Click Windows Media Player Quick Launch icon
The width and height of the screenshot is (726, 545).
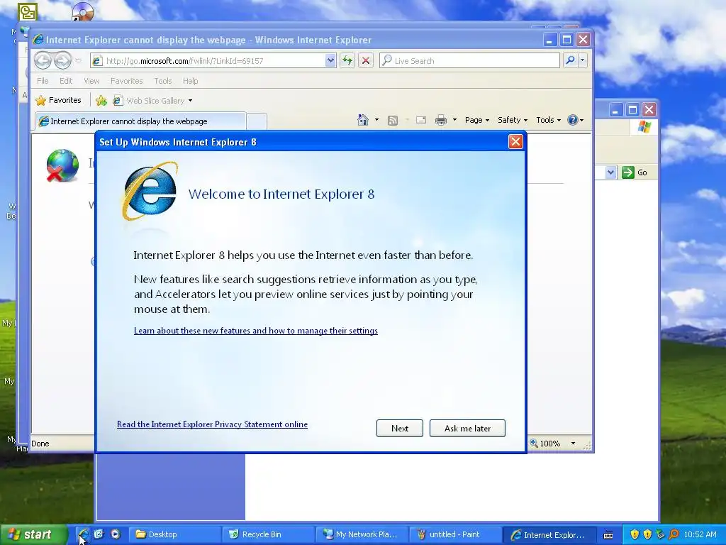116,534
